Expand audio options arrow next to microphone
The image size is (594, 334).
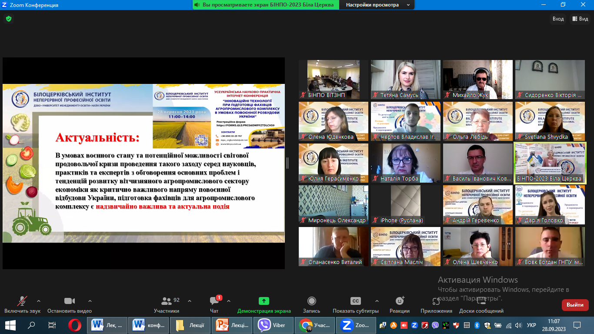pos(39,301)
